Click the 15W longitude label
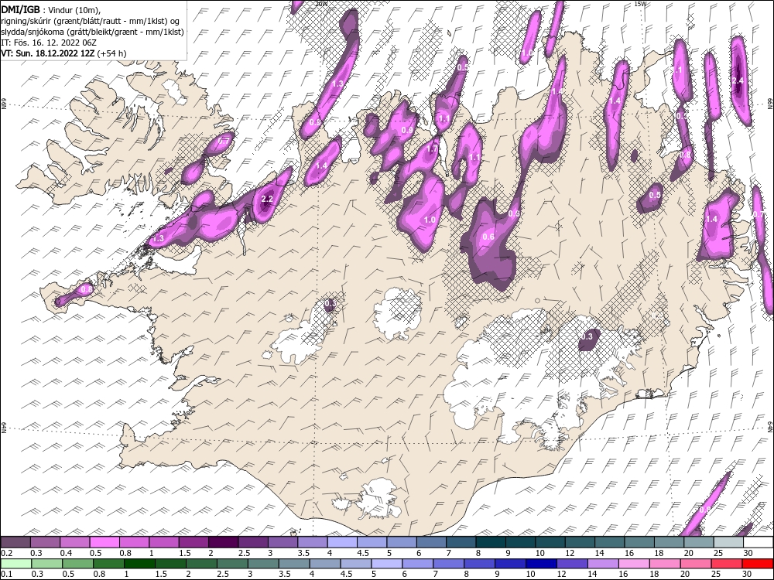Image resolution: width=774 pixels, height=580 pixels. [640, 3]
